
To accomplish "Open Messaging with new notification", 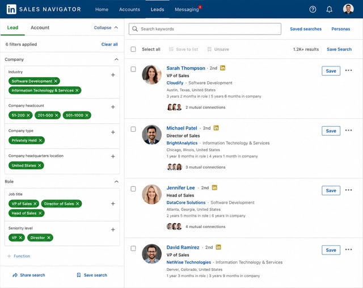I will (x=188, y=9).
